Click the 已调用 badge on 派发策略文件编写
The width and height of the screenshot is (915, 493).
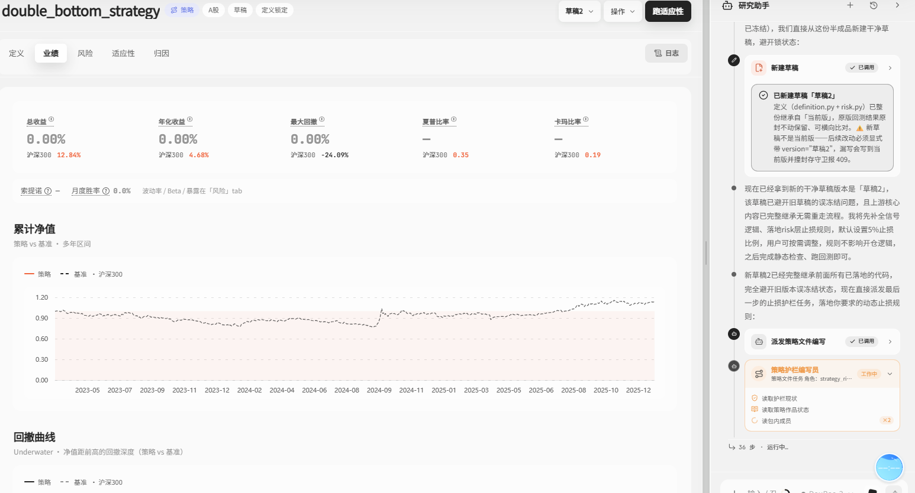(862, 342)
